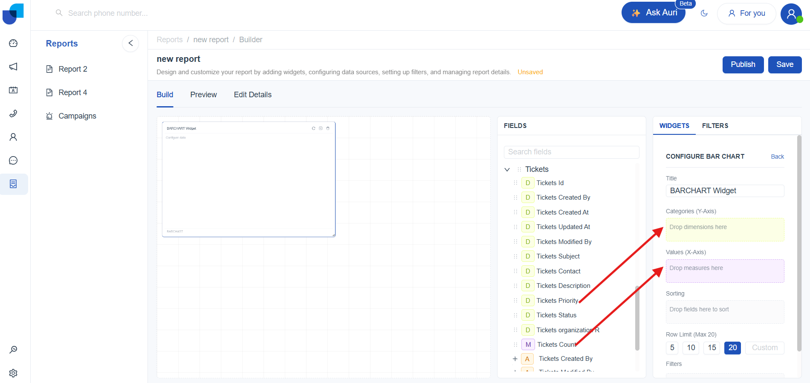Open the megaphone campaigns icon in sidebar
Screen dimensions: 810x383
[x=13, y=67]
